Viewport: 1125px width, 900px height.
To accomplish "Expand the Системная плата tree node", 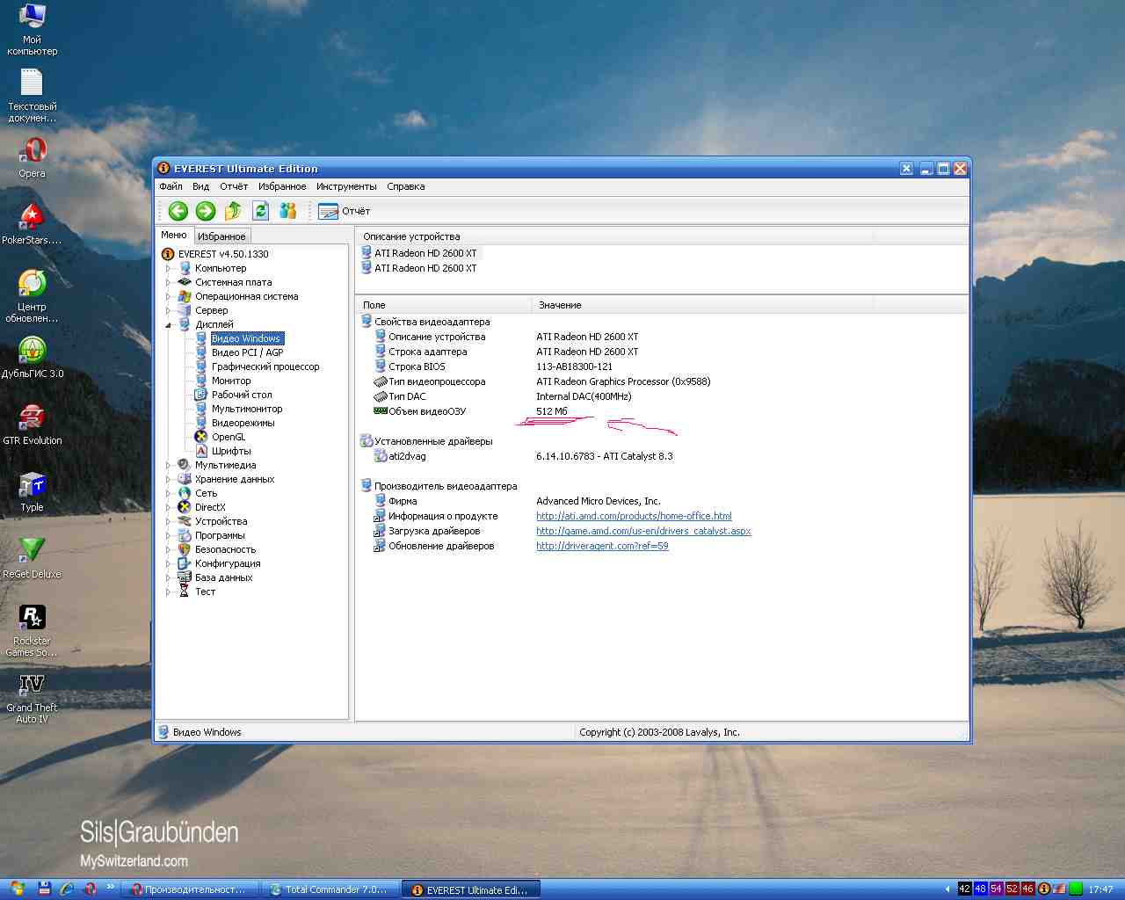I will (168, 282).
